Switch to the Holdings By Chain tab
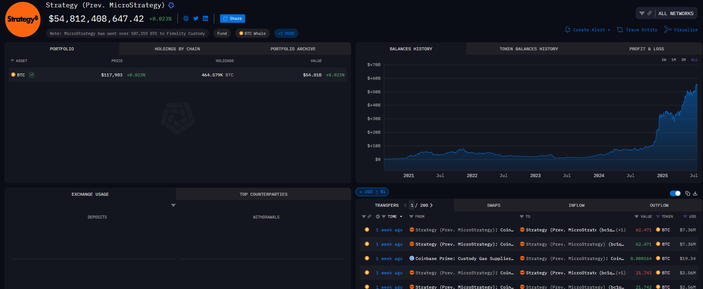Viewport: 703px width, 289px height. 177,49
